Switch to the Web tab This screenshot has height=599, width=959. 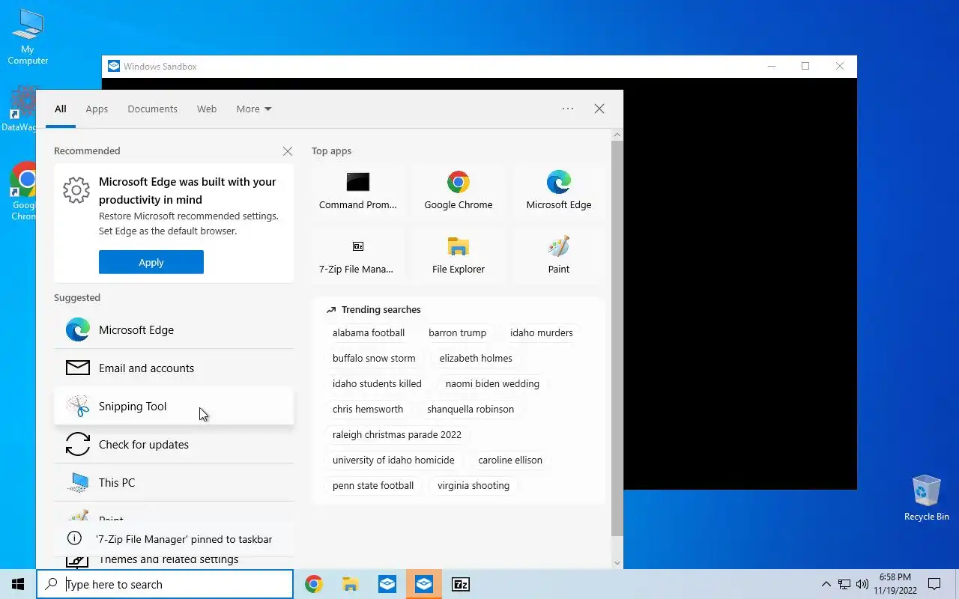click(207, 109)
